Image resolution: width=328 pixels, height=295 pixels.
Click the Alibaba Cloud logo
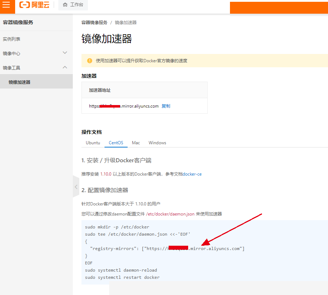(x=34, y=5)
